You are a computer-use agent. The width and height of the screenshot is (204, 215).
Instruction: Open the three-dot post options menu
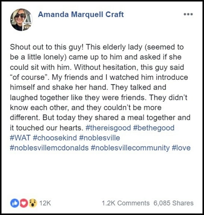[188, 14]
